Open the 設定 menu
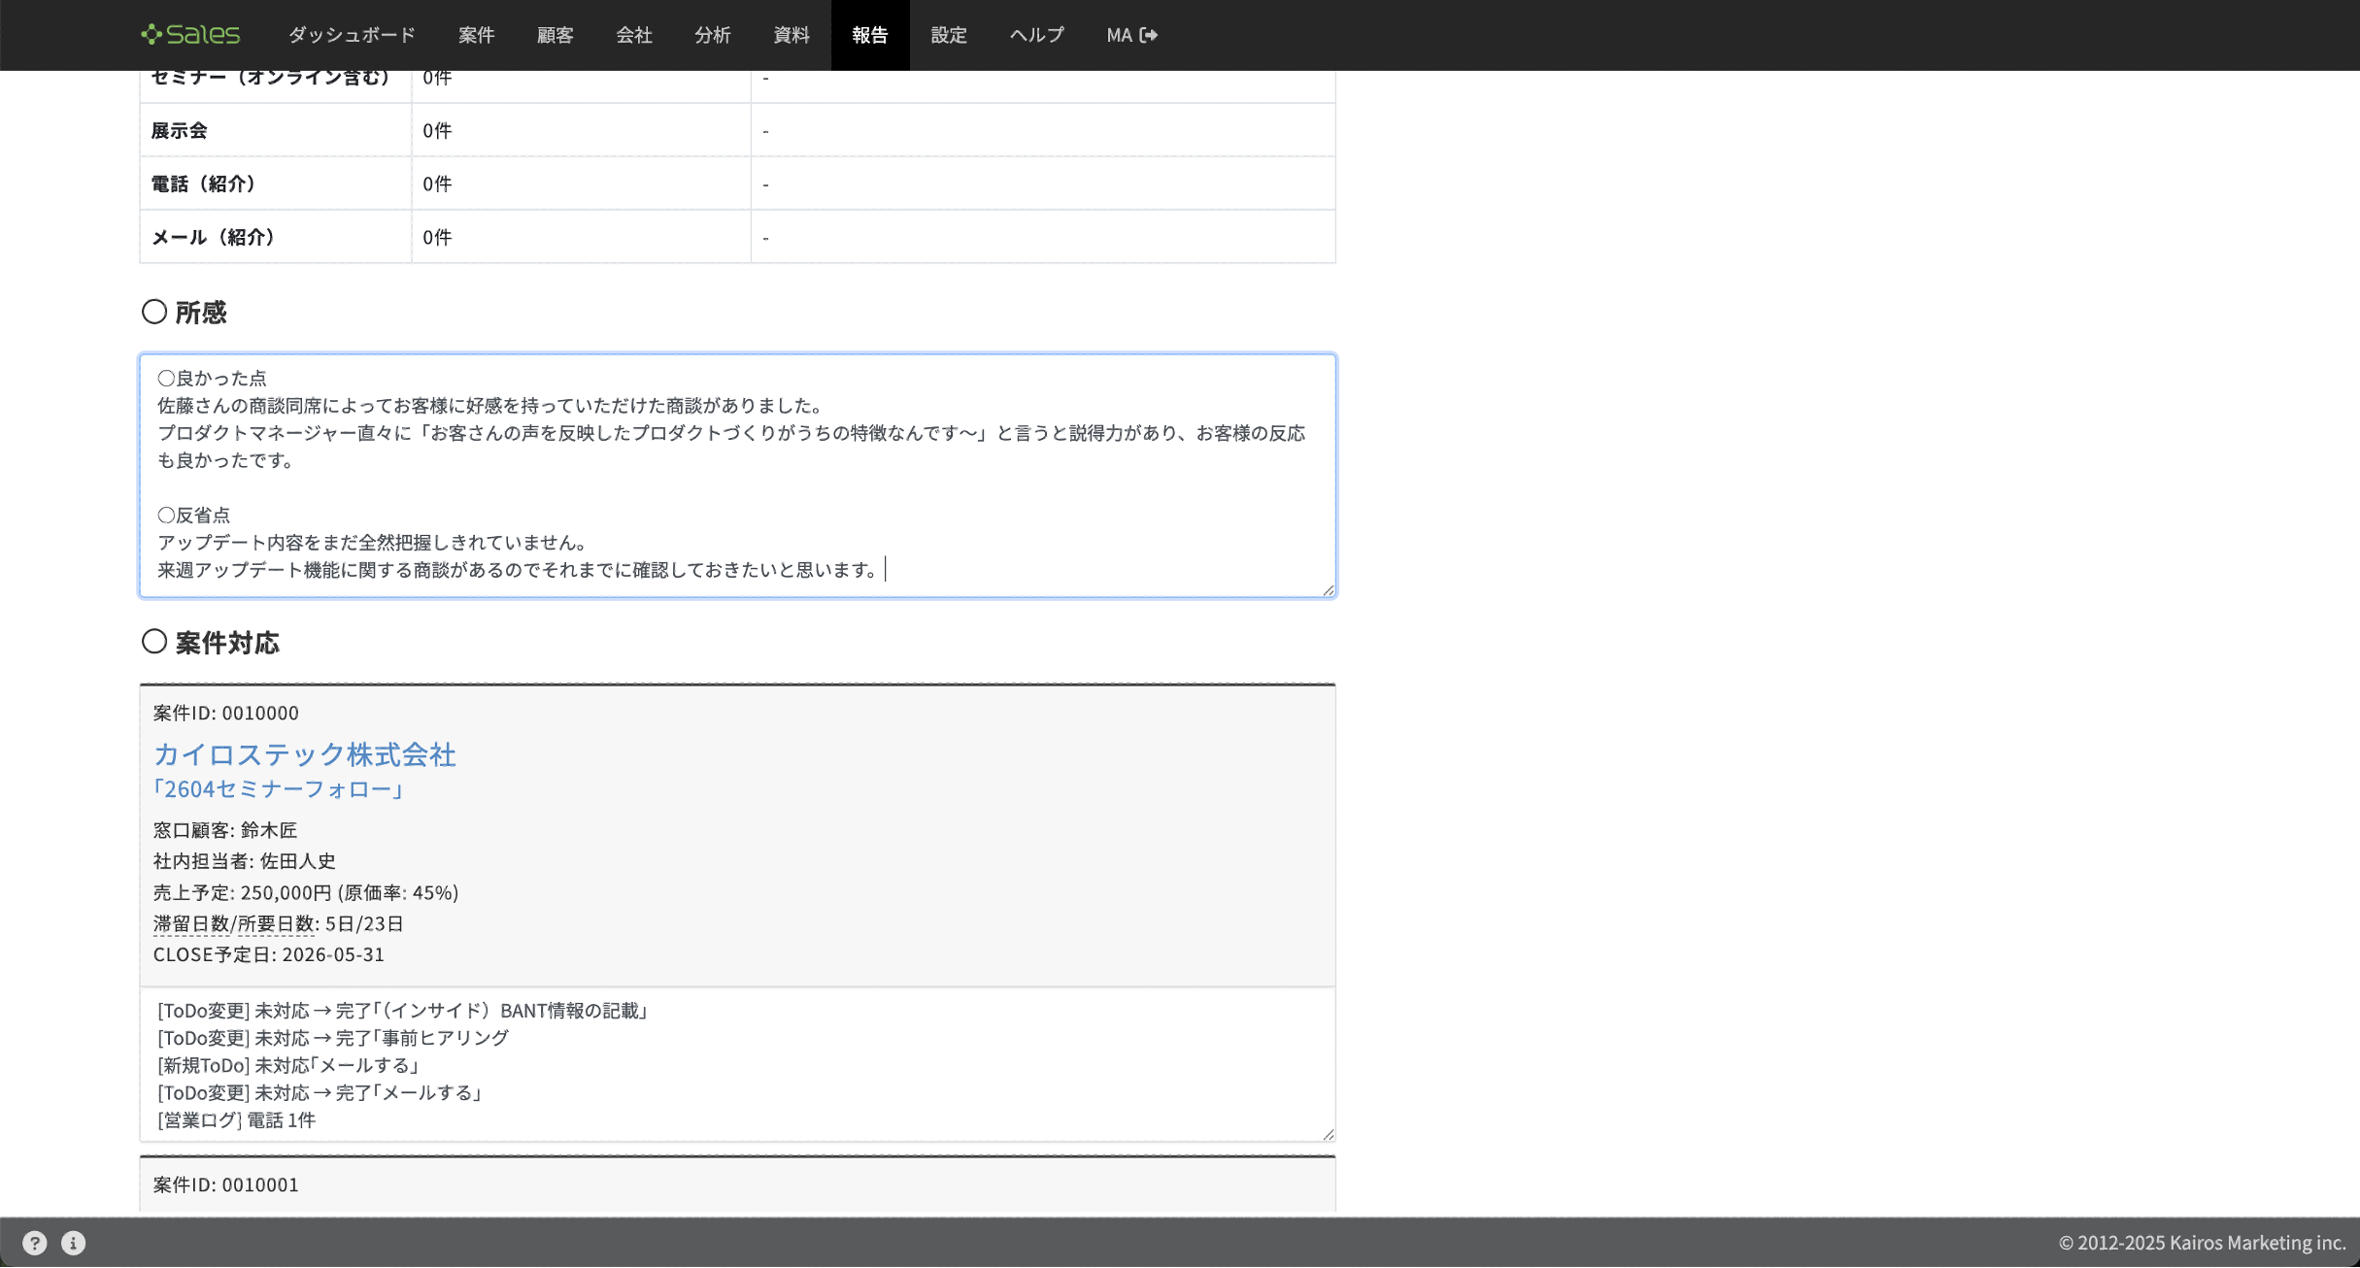 [948, 35]
